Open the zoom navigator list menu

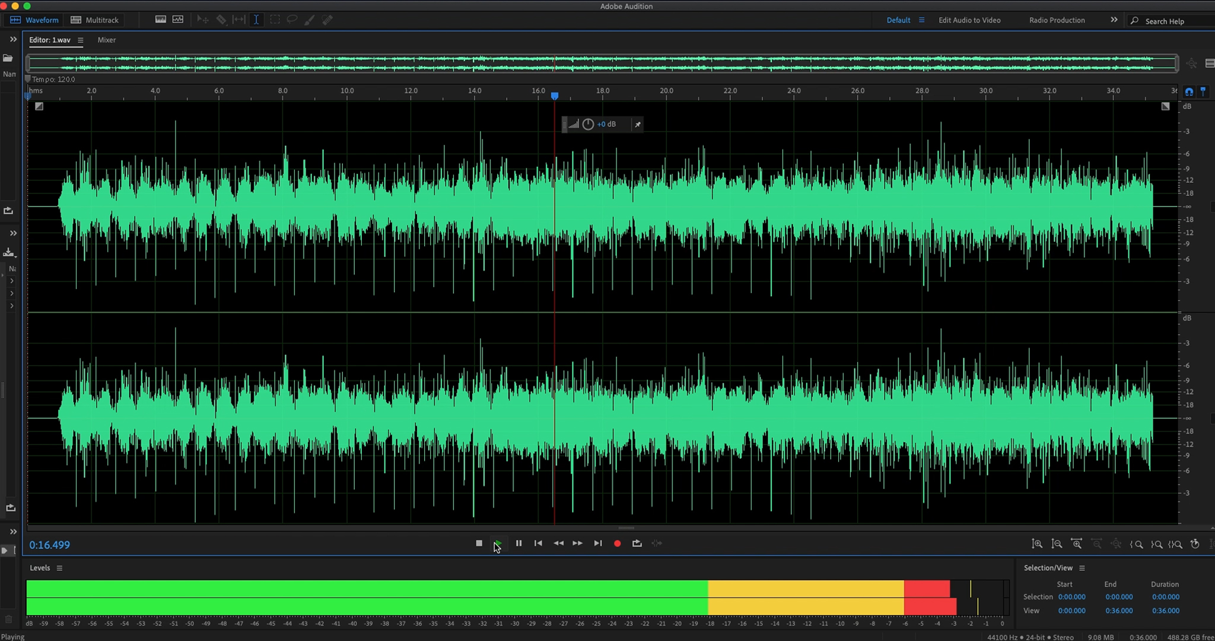click(x=1210, y=64)
